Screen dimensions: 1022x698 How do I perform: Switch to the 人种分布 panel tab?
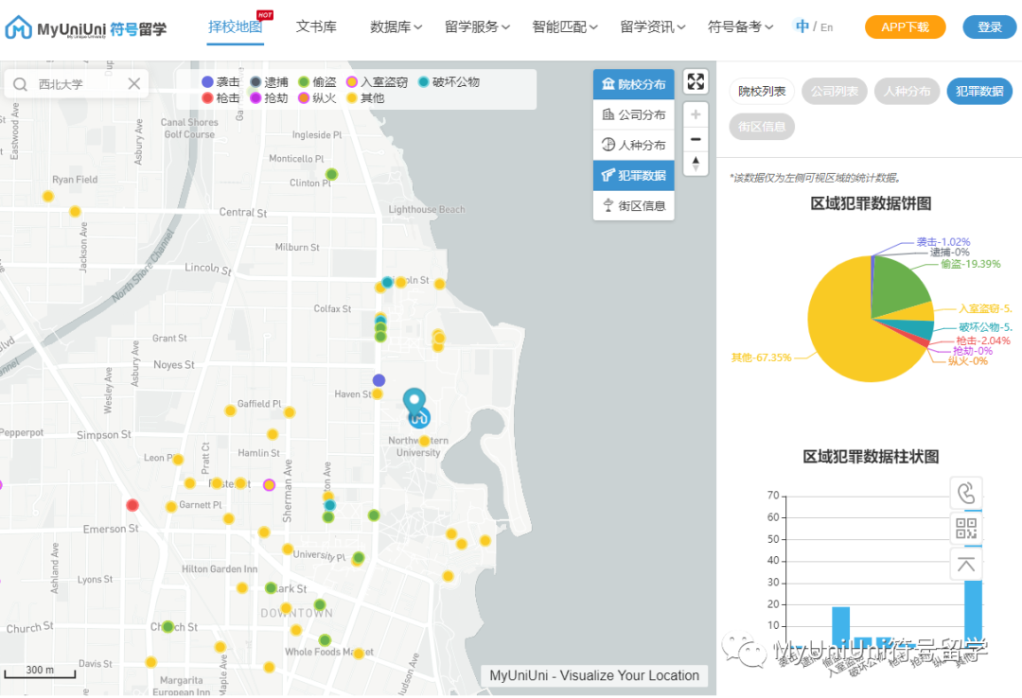tap(907, 91)
